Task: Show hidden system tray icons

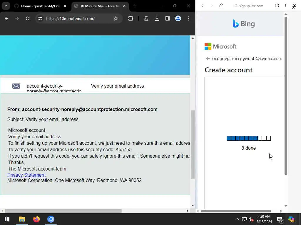Action: pos(237,219)
